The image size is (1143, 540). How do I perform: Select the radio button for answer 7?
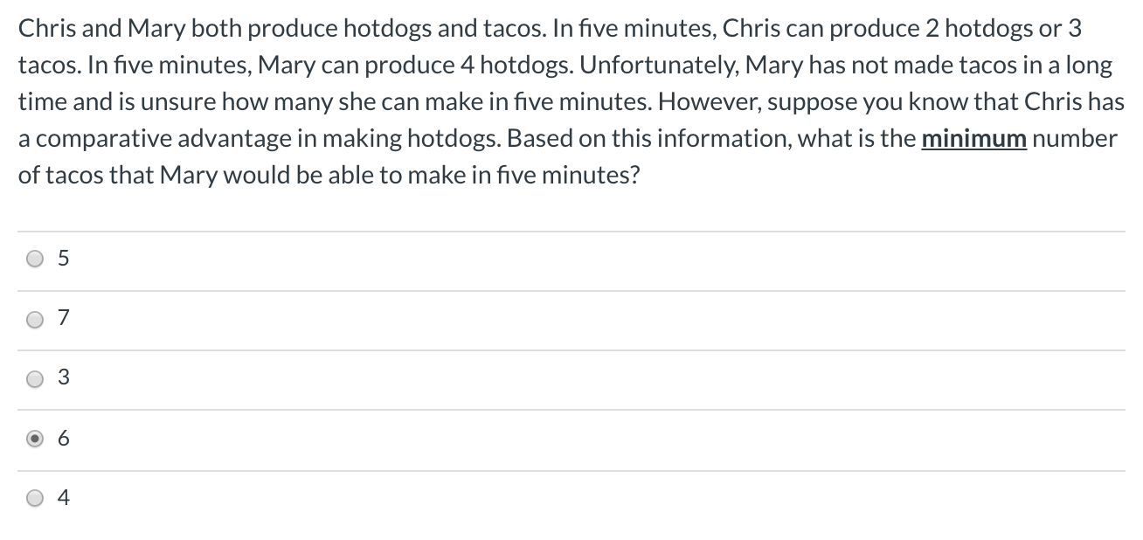pos(35,318)
